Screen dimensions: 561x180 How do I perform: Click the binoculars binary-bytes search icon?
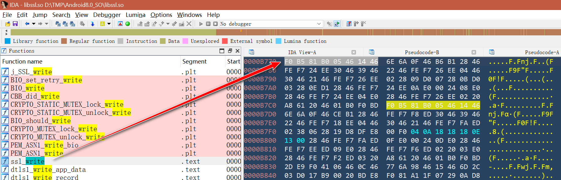[x=72, y=24]
